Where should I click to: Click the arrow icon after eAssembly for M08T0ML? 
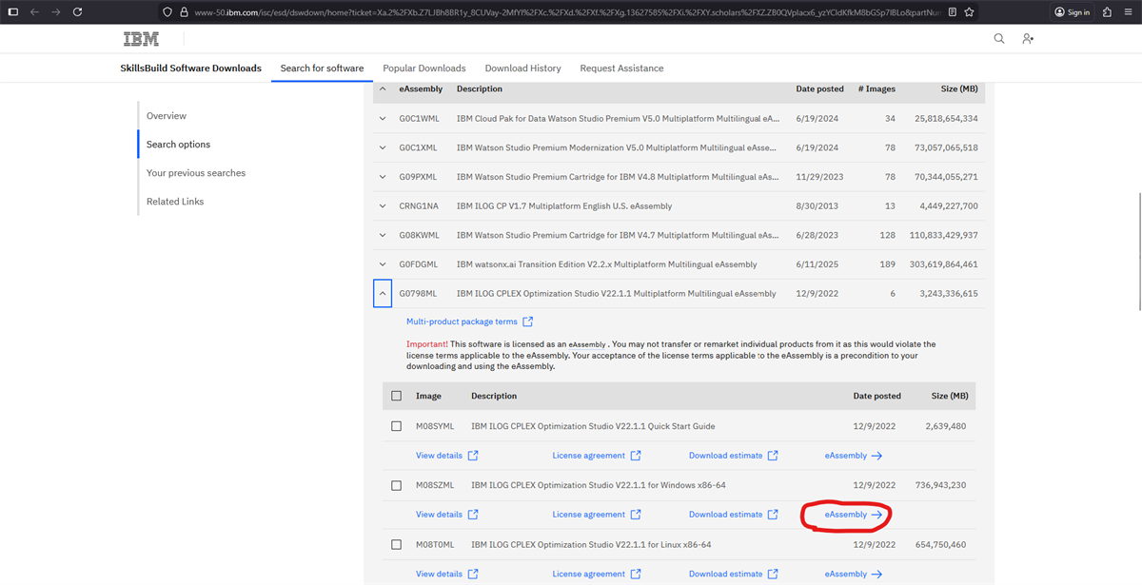tap(876, 575)
